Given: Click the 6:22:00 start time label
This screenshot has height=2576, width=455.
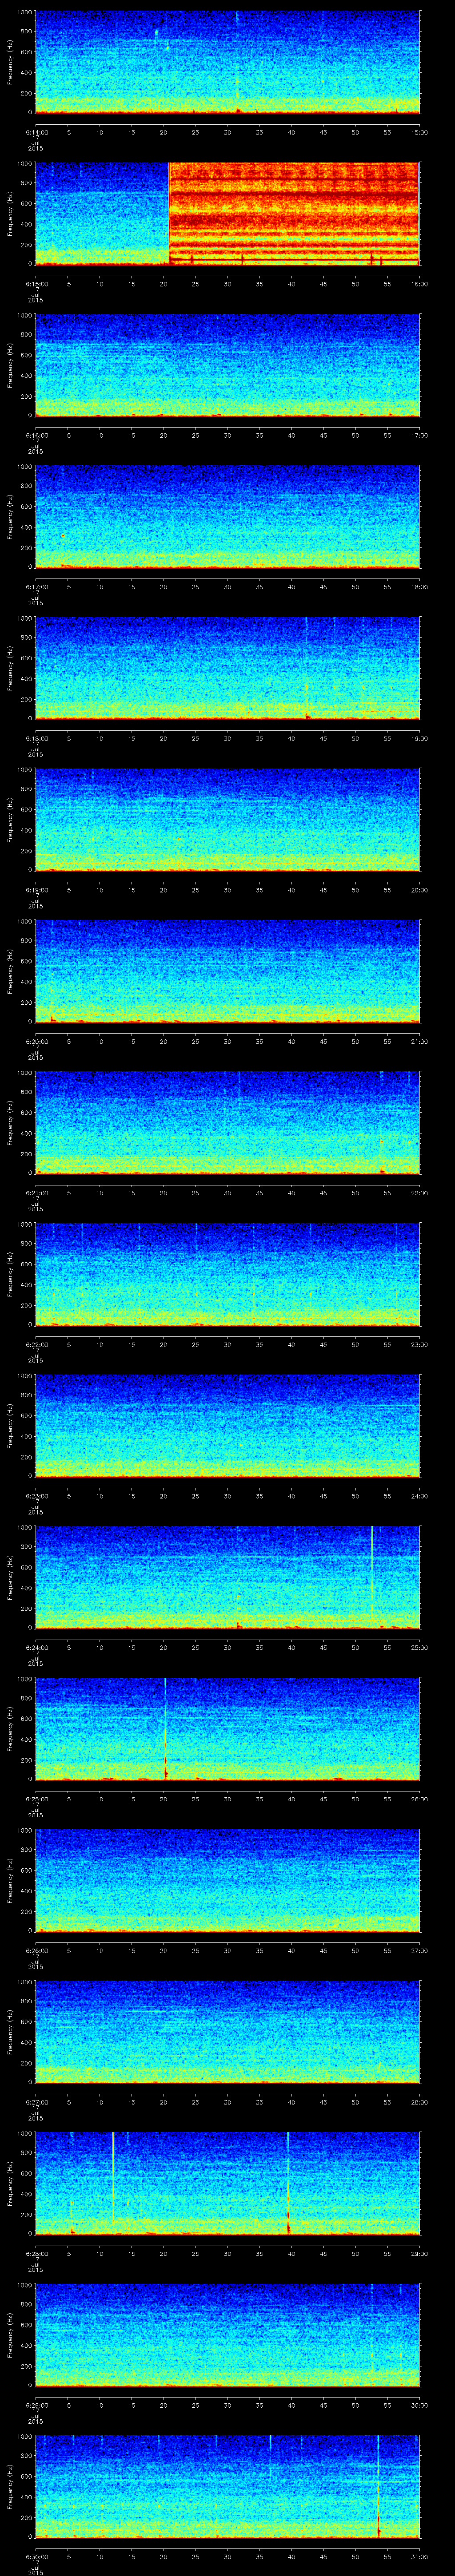Looking at the screenshot, I should pos(36,1344).
